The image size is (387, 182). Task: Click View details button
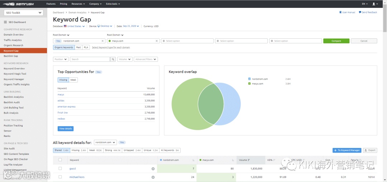(x=66, y=129)
